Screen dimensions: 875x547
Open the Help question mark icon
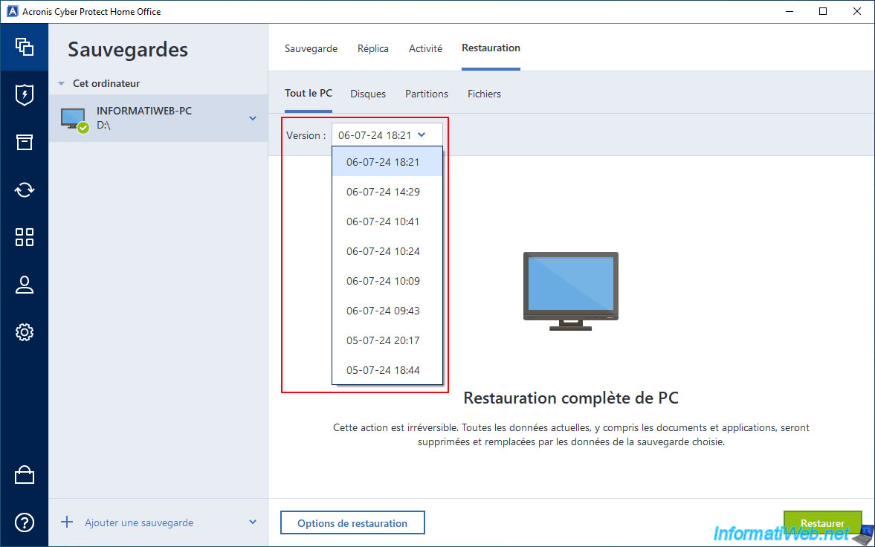pyautogui.click(x=25, y=522)
